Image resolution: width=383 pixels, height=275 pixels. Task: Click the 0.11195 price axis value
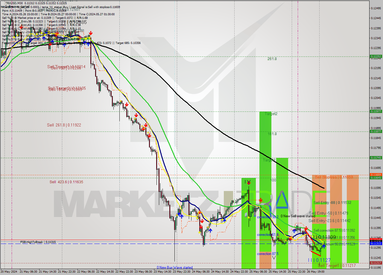(376, 268)
